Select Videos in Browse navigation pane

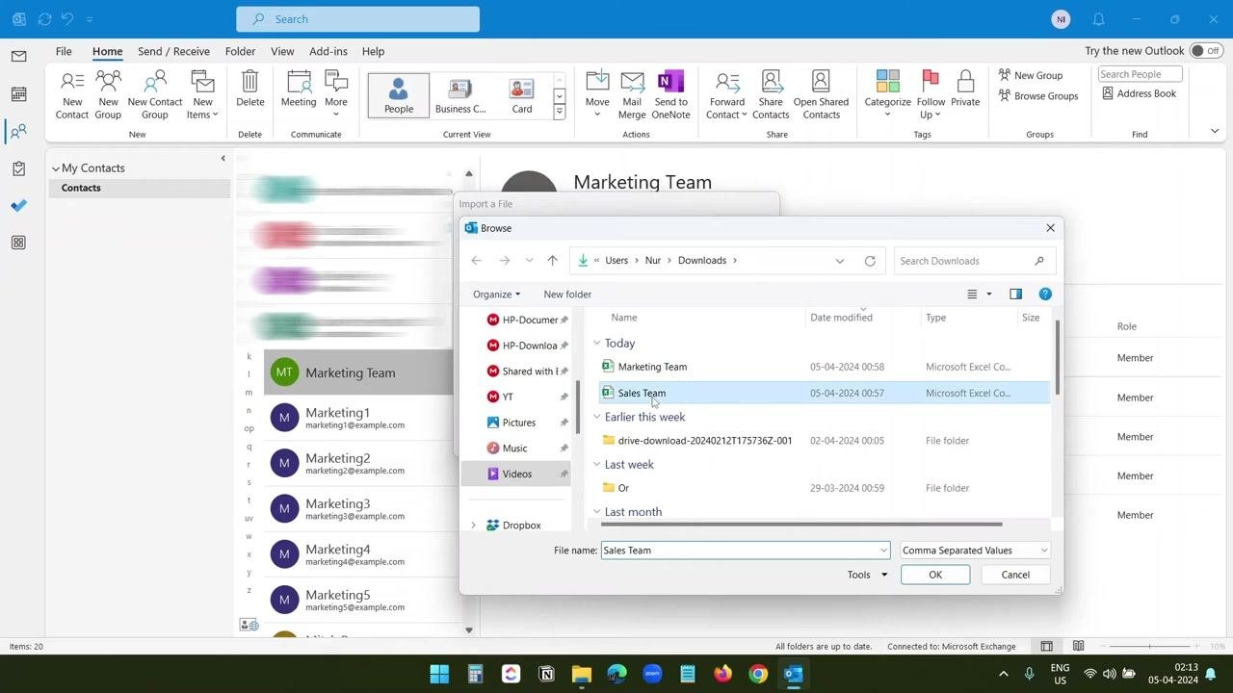click(516, 474)
